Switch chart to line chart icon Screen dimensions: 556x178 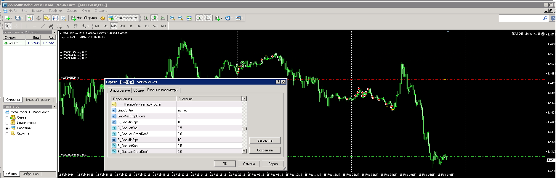click(x=163, y=18)
